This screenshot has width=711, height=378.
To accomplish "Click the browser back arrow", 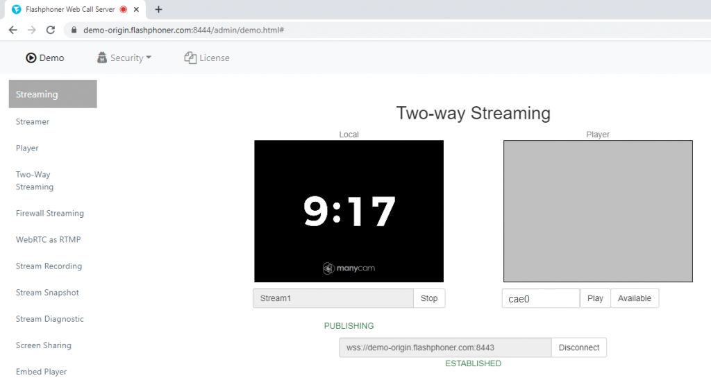I will coord(12,30).
